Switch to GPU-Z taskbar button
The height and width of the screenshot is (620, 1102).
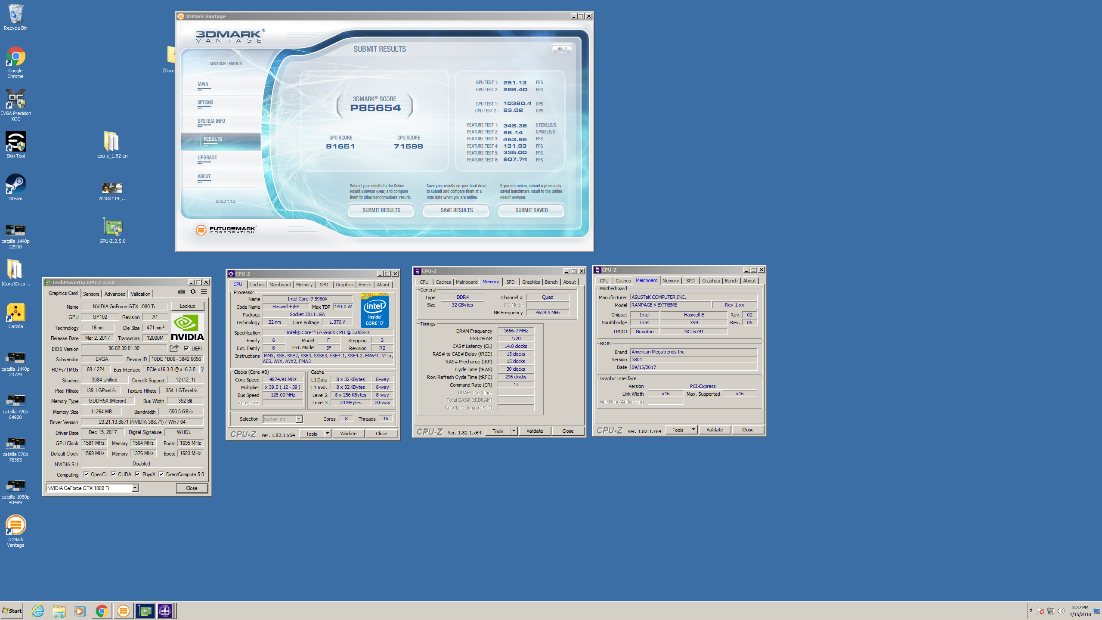click(x=145, y=611)
